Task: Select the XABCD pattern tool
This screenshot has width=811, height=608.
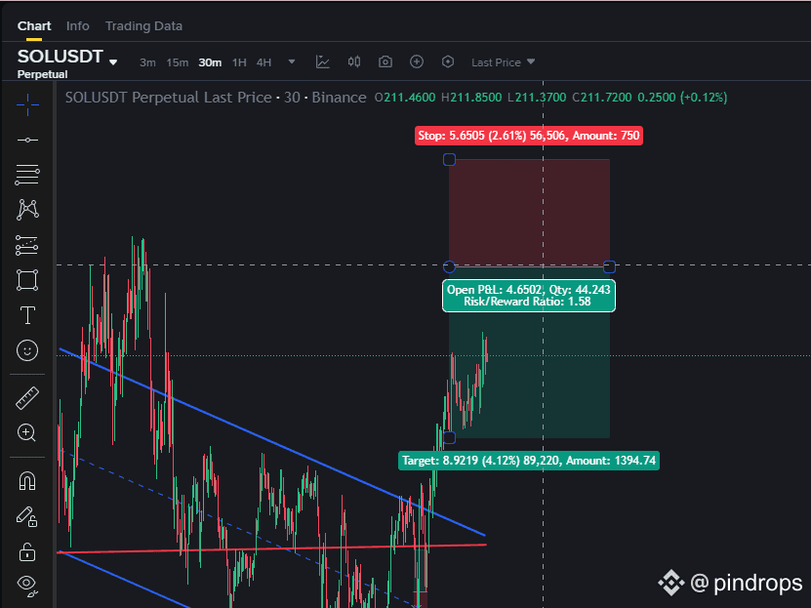Action: click(27, 210)
